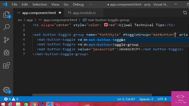
Task: Open File Explorer from taskbar
Action: click(18, 104)
